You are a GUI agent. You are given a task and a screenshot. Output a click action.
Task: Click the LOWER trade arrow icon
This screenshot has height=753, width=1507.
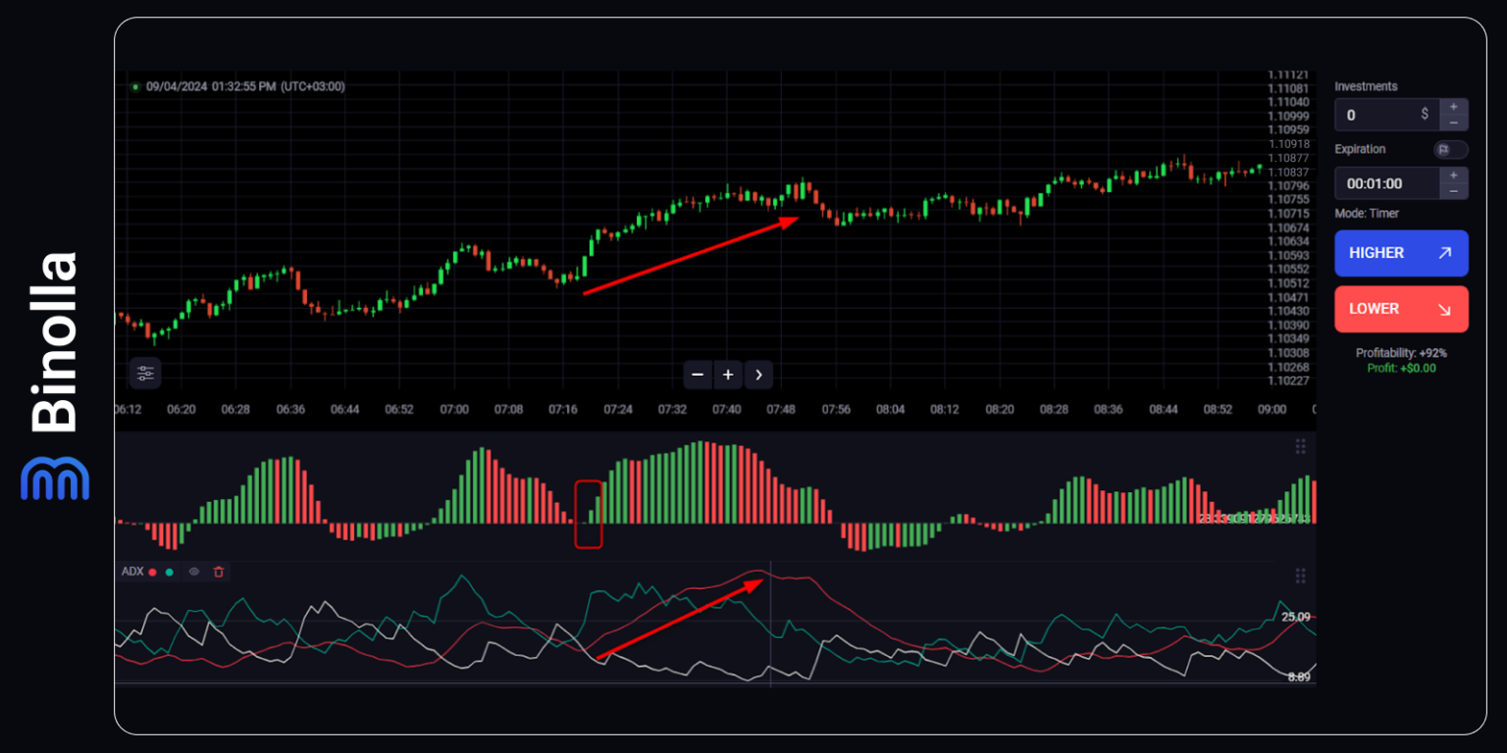coord(1444,309)
